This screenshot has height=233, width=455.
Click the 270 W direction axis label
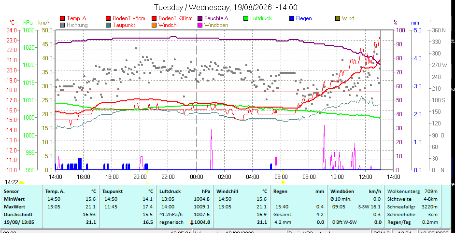(x=440, y=65)
